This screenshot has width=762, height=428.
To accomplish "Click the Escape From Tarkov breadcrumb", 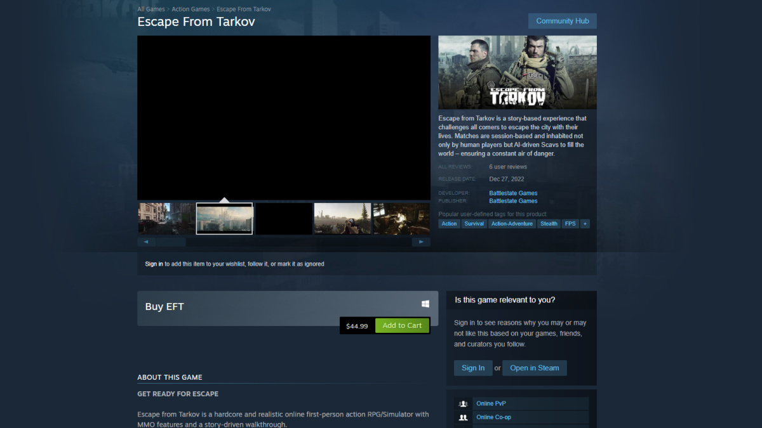I will pyautogui.click(x=244, y=10).
